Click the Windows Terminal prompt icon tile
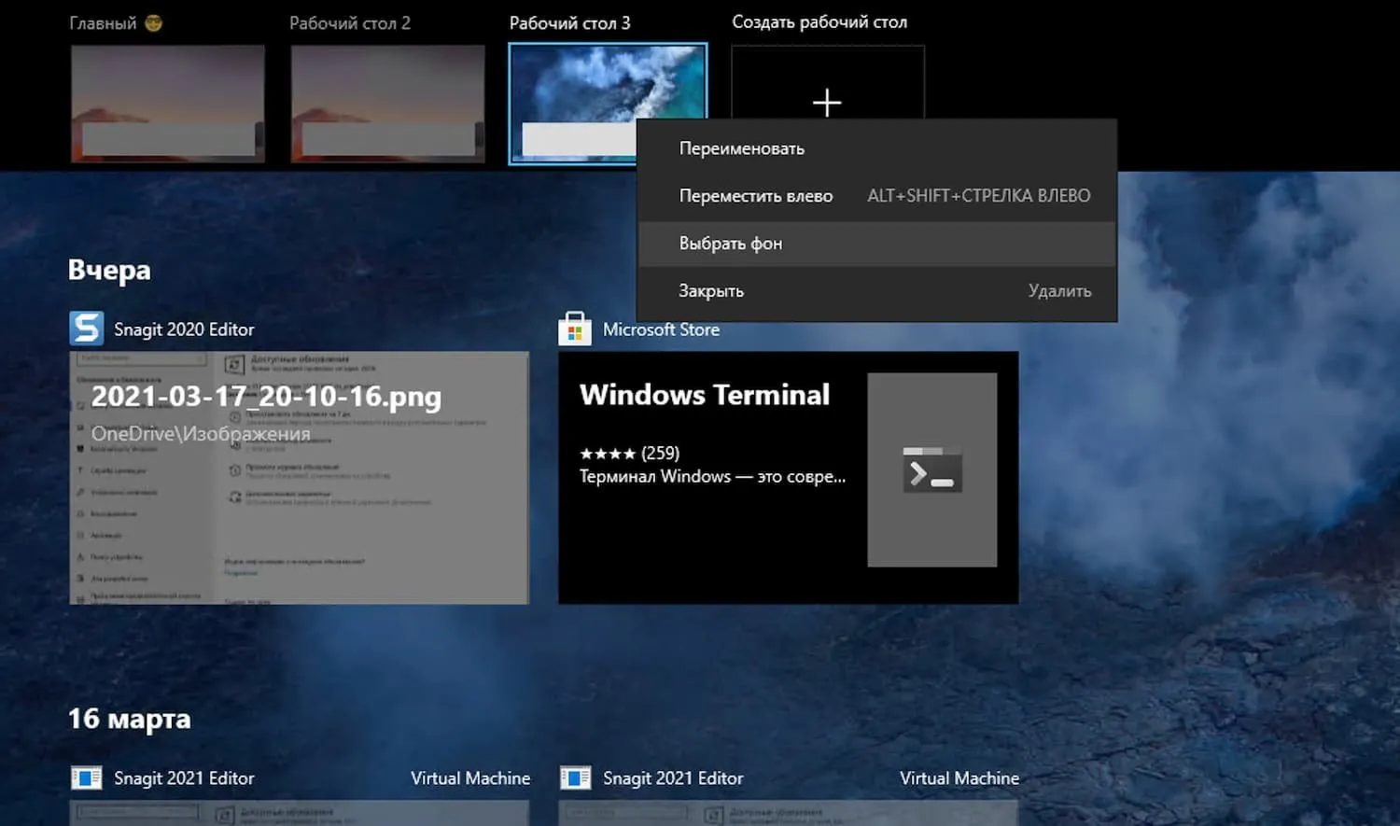This screenshot has width=1400, height=826. click(x=931, y=469)
